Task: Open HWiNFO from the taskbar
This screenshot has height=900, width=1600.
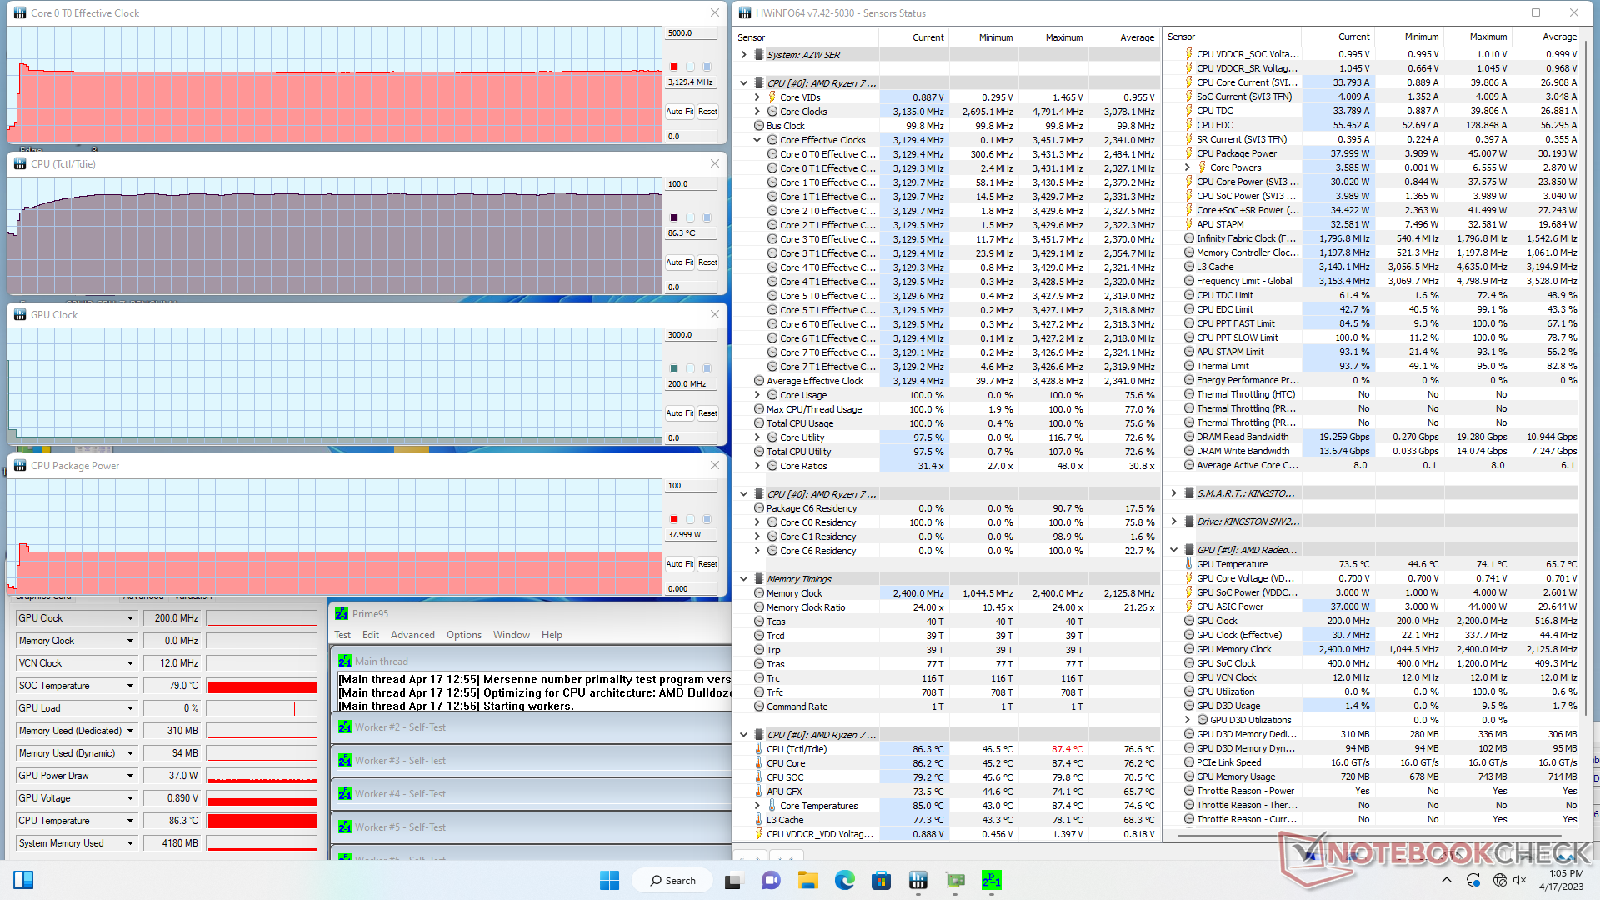Action: click(917, 881)
